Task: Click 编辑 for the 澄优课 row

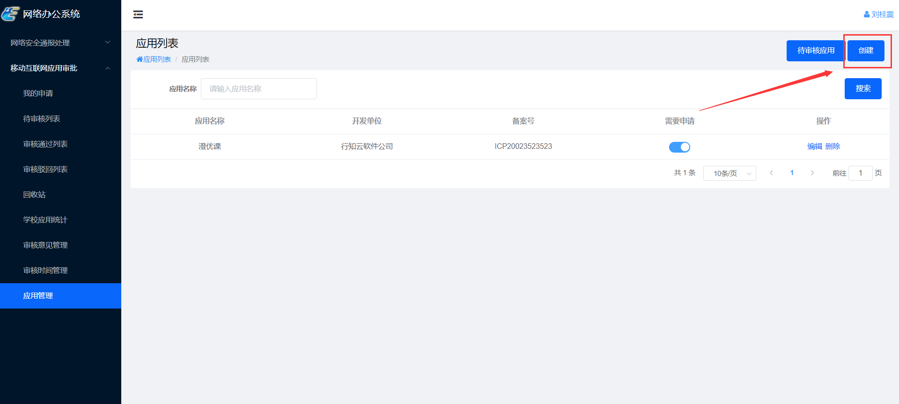Action: coord(815,146)
